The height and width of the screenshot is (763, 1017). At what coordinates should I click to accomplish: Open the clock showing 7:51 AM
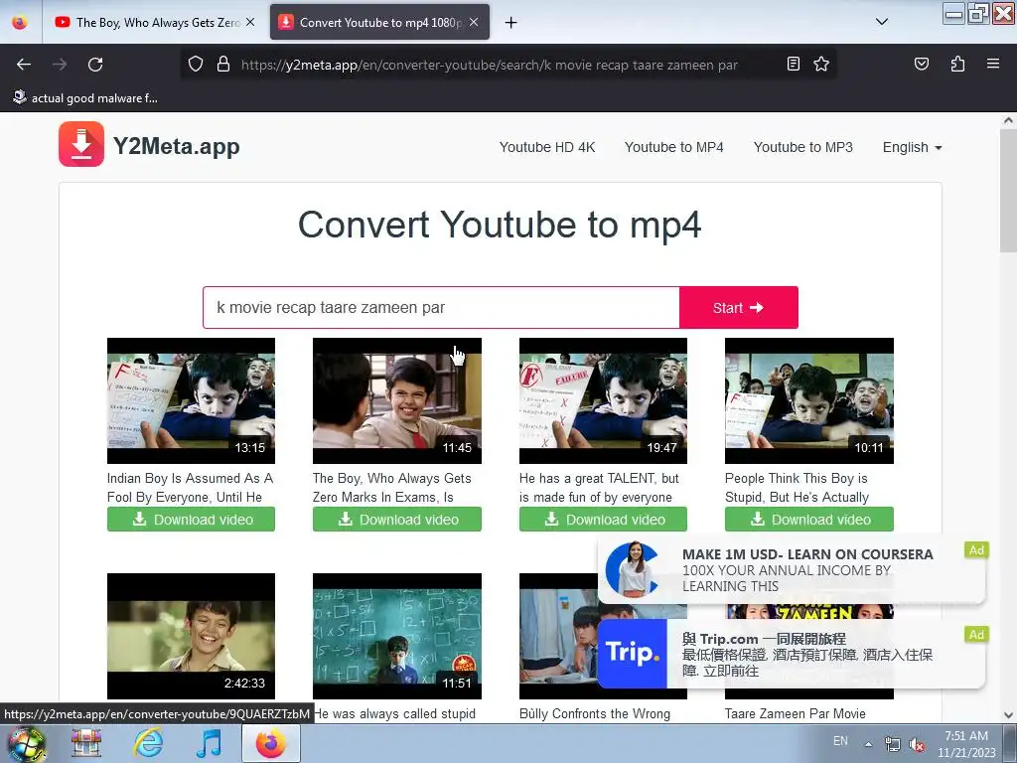click(966, 744)
